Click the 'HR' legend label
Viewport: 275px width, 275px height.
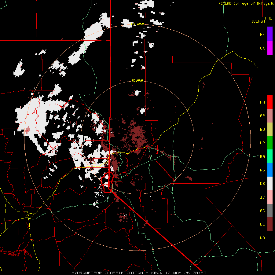click(262, 143)
